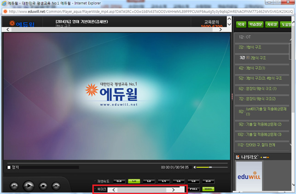
Task: Select lecture 1강 : OT
Action: (245, 37)
